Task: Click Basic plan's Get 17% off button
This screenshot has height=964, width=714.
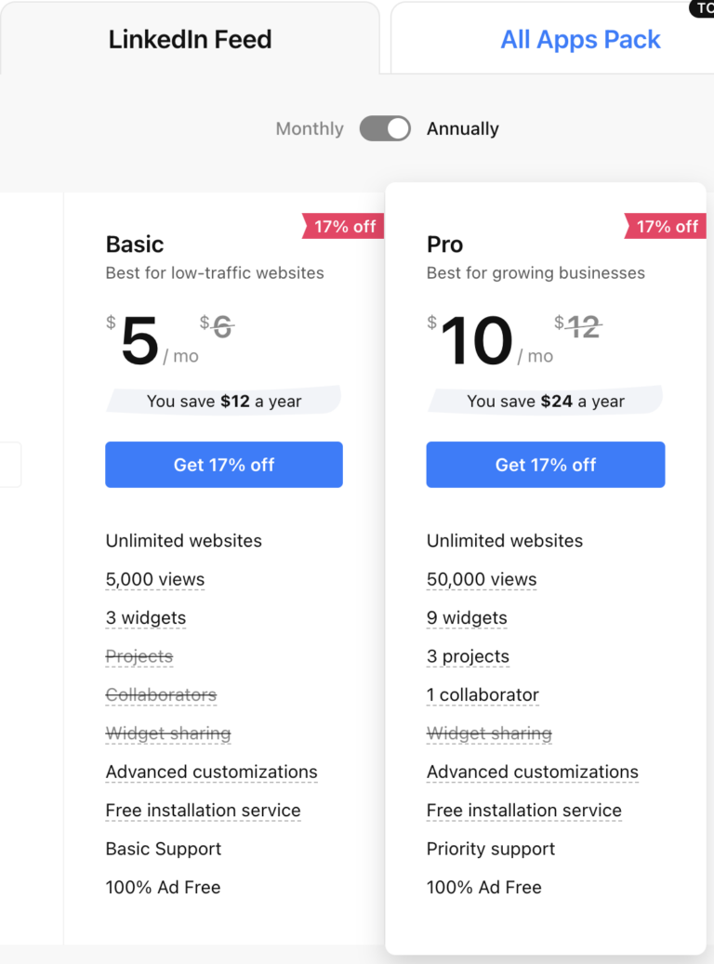Action: (224, 465)
